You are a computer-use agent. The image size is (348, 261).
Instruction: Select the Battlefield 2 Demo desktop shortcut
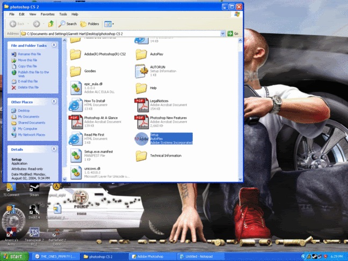(57, 237)
